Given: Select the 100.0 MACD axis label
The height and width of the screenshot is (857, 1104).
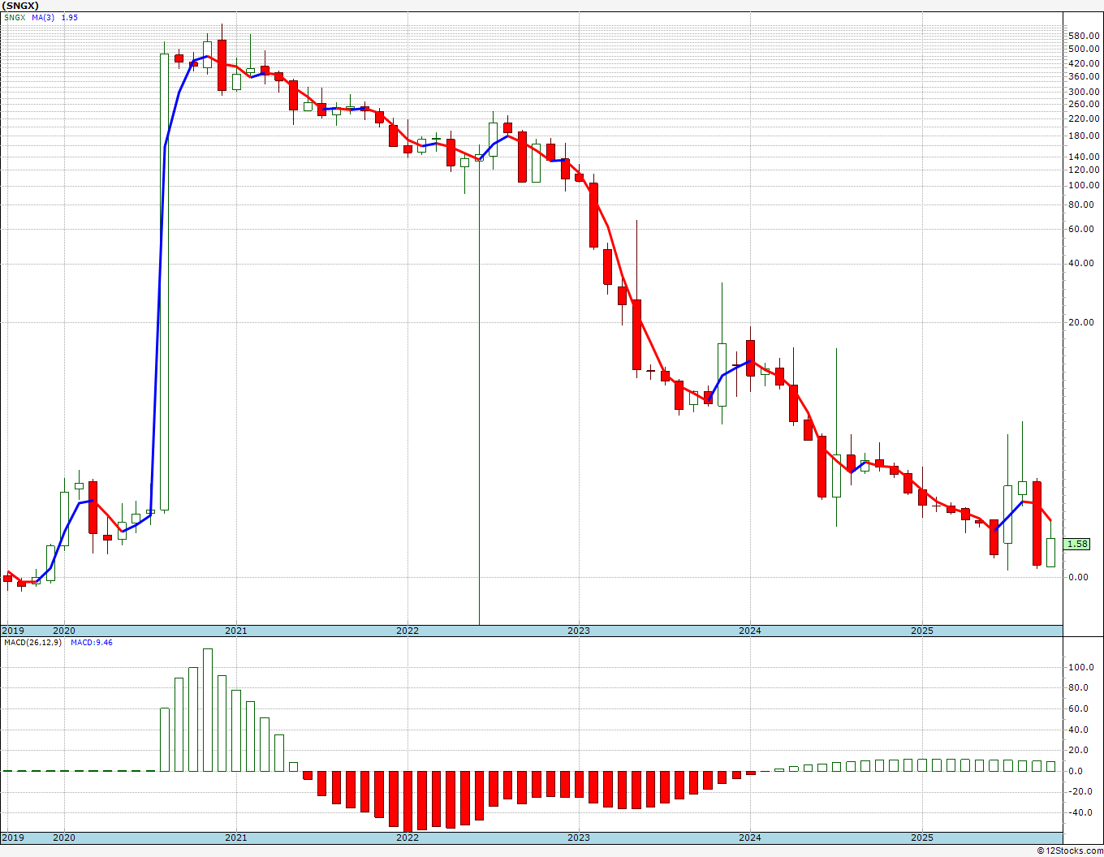Looking at the screenshot, I should (1081, 667).
